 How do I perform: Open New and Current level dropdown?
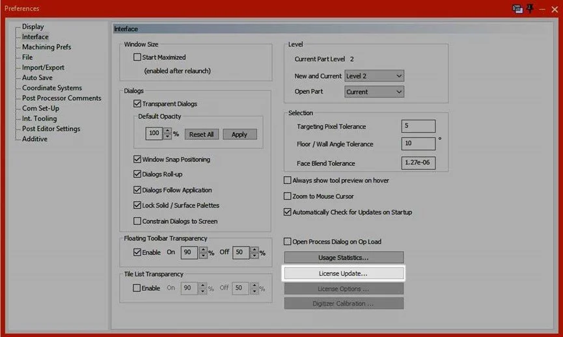[374, 76]
